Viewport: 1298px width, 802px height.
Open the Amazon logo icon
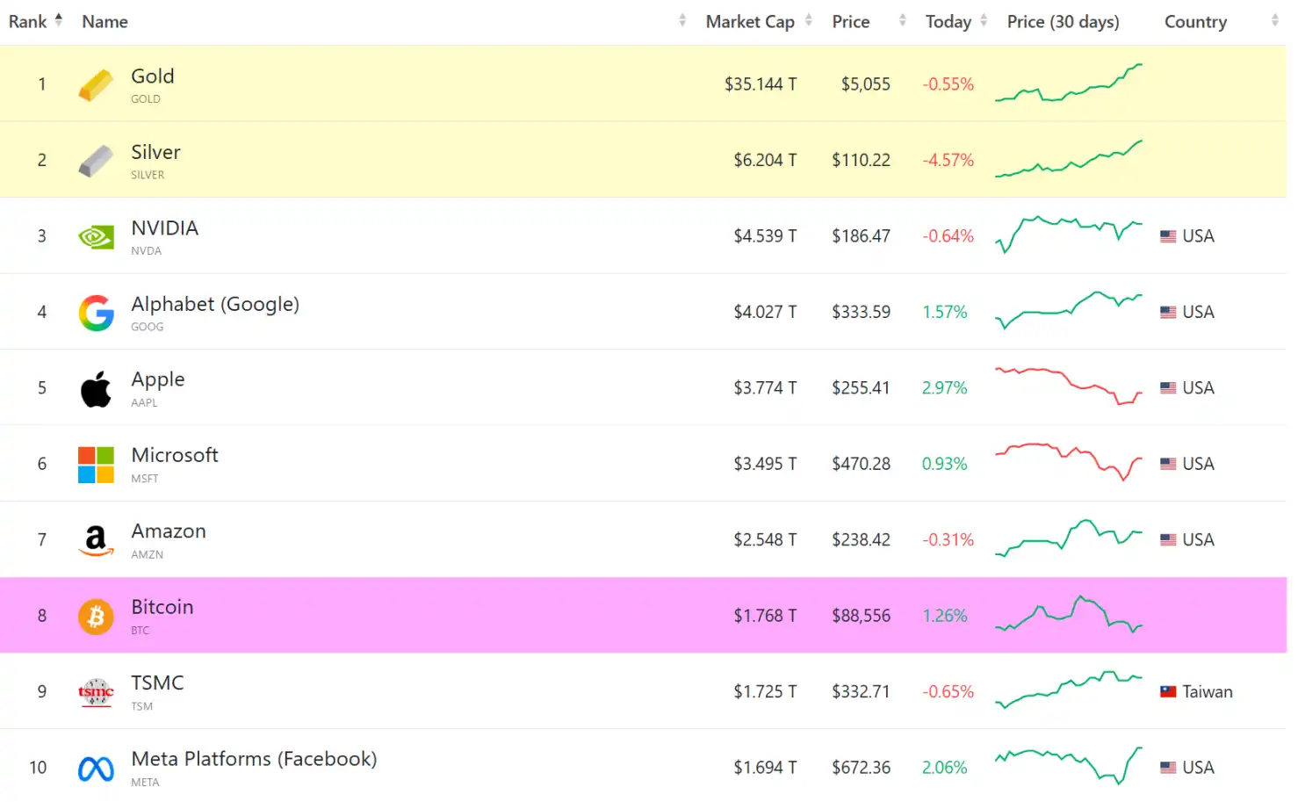coord(96,540)
